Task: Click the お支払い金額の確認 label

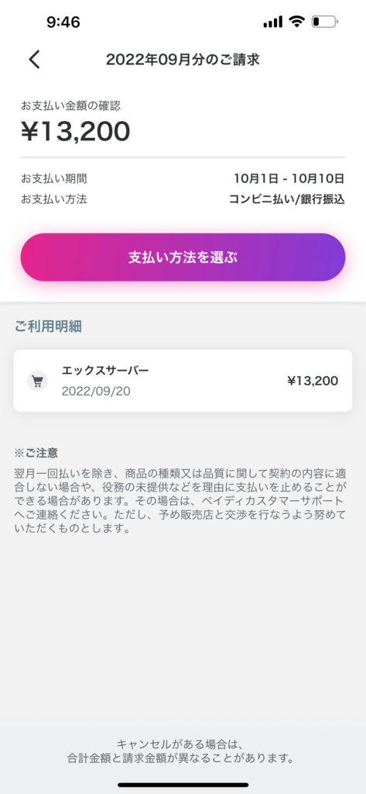Action: tap(70, 105)
